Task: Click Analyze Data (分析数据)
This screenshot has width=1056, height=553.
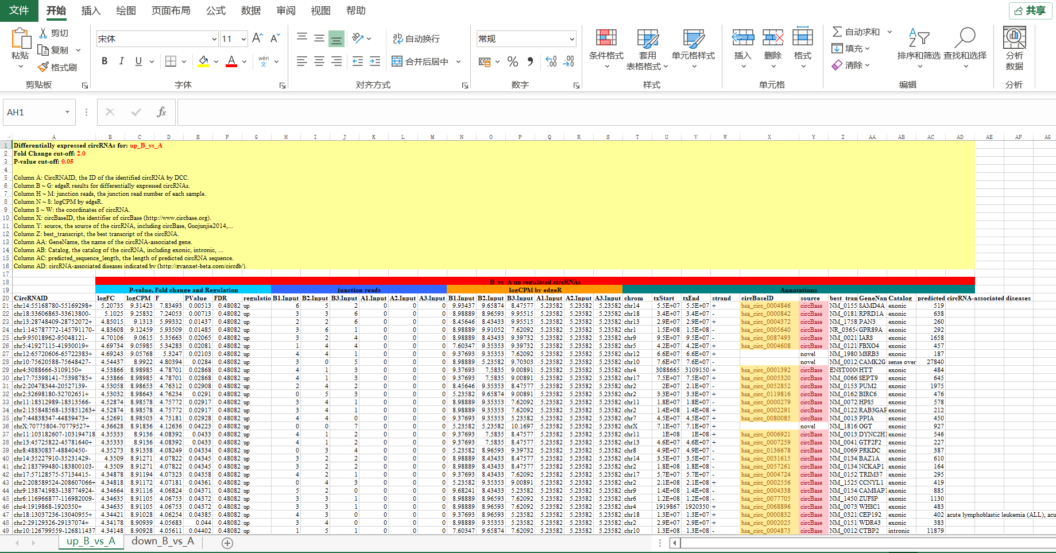Action: point(1015,48)
